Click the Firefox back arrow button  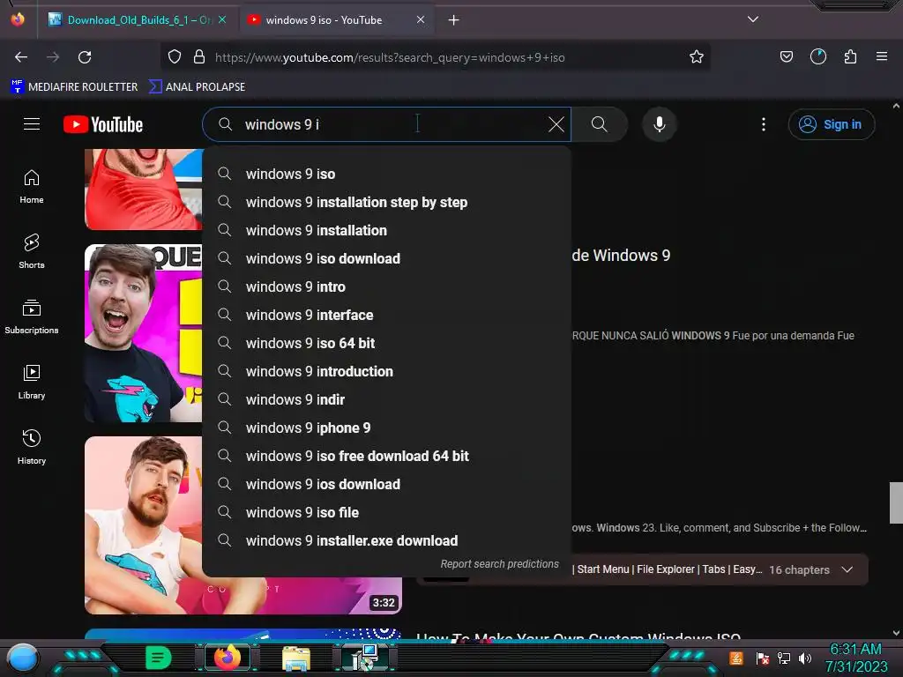click(21, 57)
